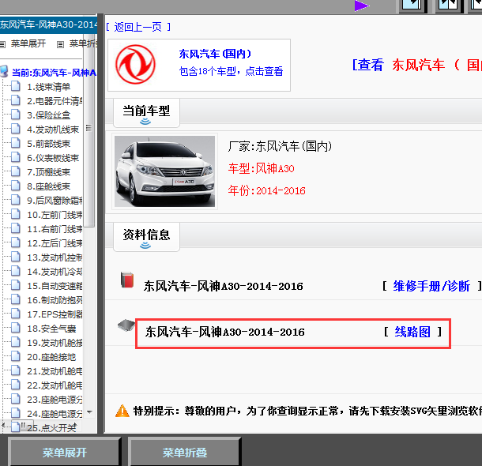Select 4.发动机线束 tree item
This screenshot has height=466, width=482.
[53, 130]
